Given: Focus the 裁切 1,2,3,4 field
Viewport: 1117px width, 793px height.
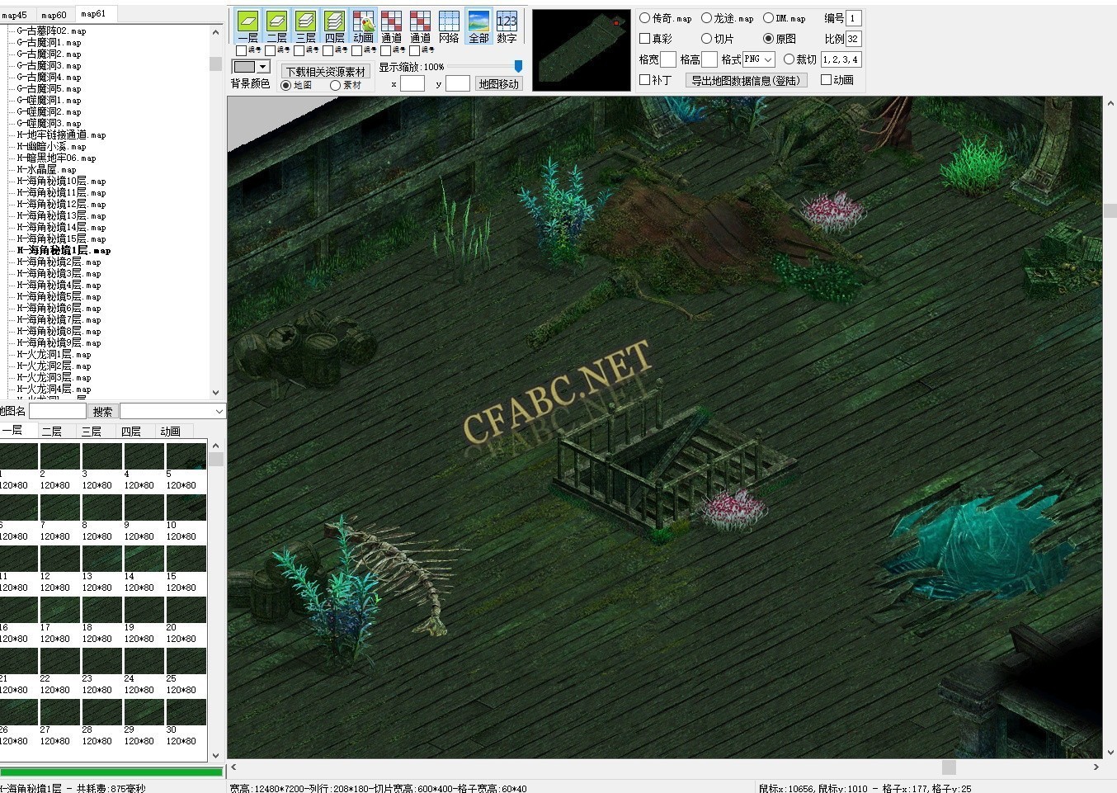Looking at the screenshot, I should tap(841, 59).
